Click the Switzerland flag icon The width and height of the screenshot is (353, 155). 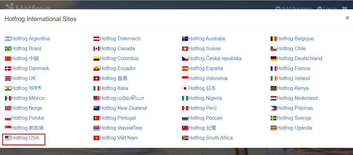pyautogui.click(x=185, y=49)
